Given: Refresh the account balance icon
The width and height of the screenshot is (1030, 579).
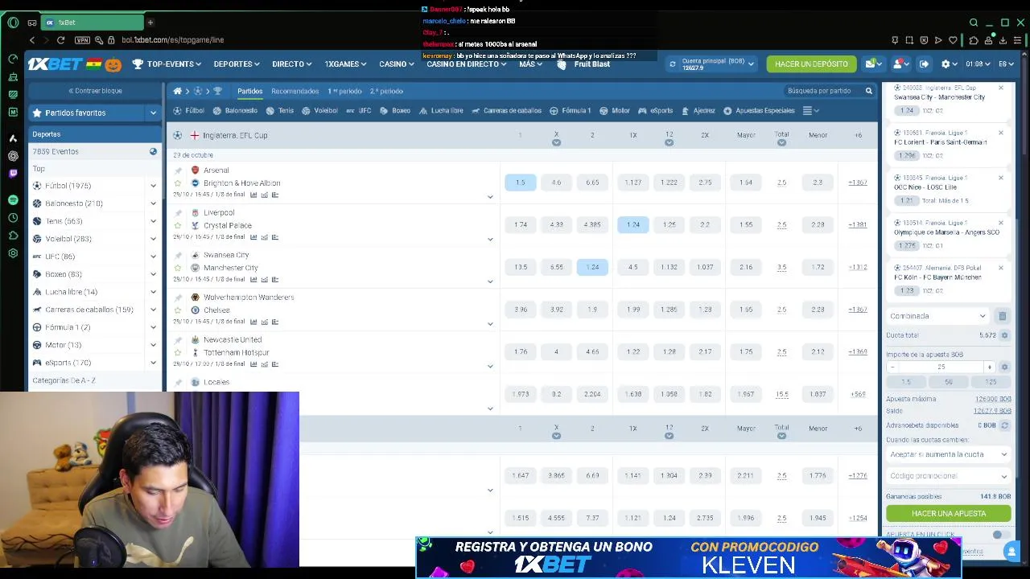Looking at the screenshot, I should click(672, 64).
